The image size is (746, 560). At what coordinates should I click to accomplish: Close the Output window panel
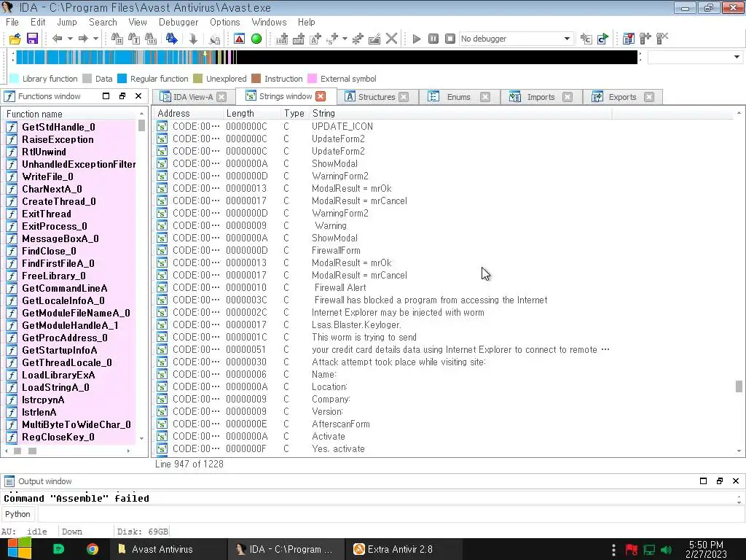tap(736, 481)
